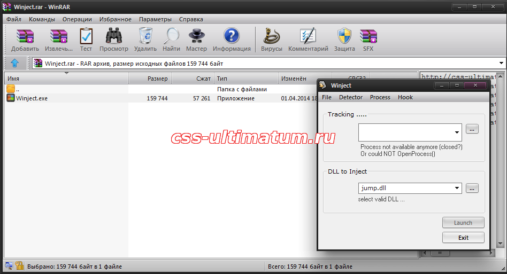Open the Комментарий comment icon
The image size is (507, 274).
click(308, 36)
